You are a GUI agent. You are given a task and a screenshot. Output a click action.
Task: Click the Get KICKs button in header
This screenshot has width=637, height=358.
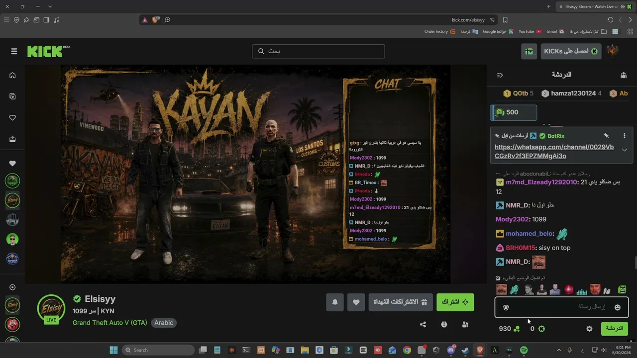click(x=571, y=51)
